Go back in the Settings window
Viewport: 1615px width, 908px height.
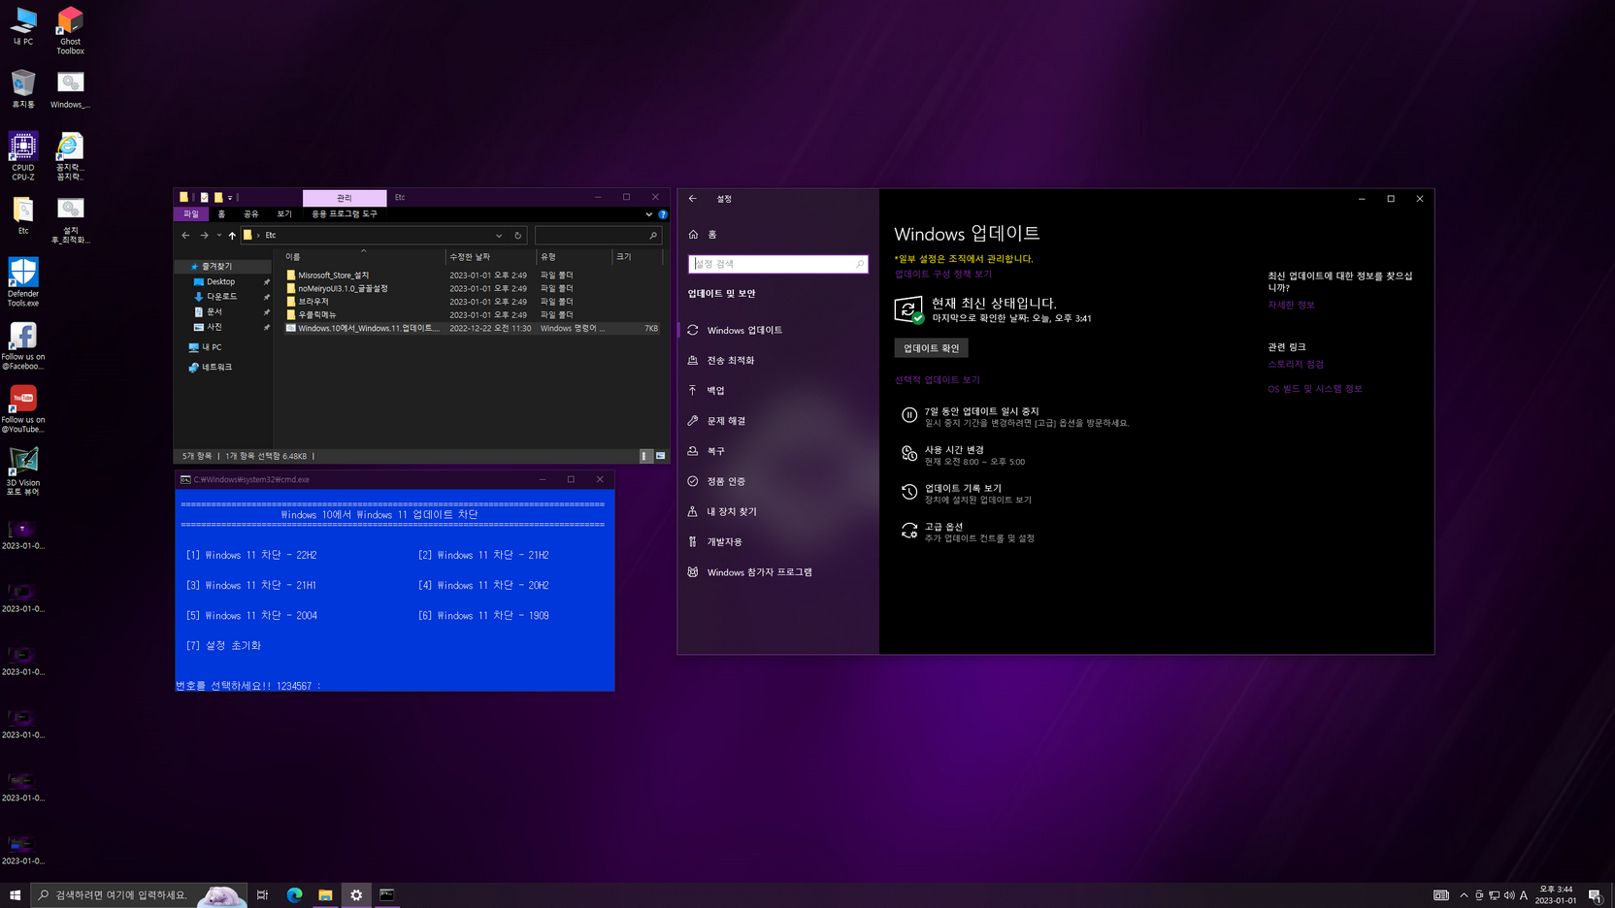tap(693, 198)
